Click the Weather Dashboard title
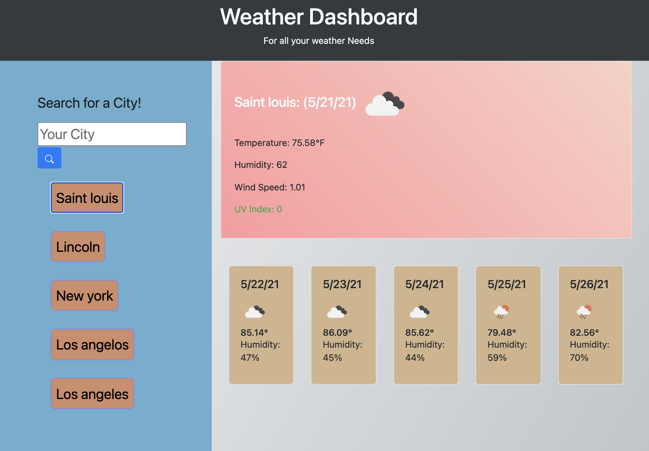This screenshot has height=451, width=649. click(319, 17)
